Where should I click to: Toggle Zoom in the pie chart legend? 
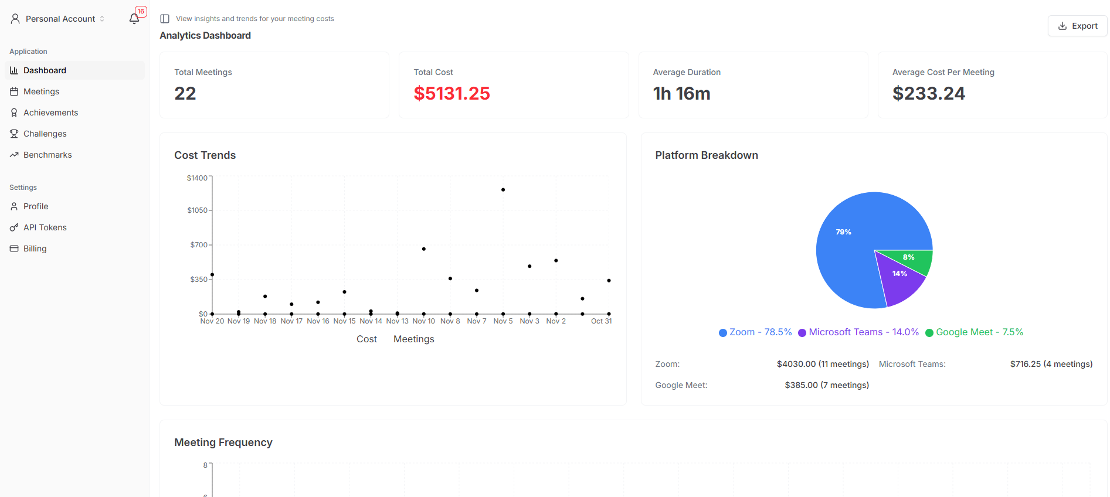click(x=755, y=332)
